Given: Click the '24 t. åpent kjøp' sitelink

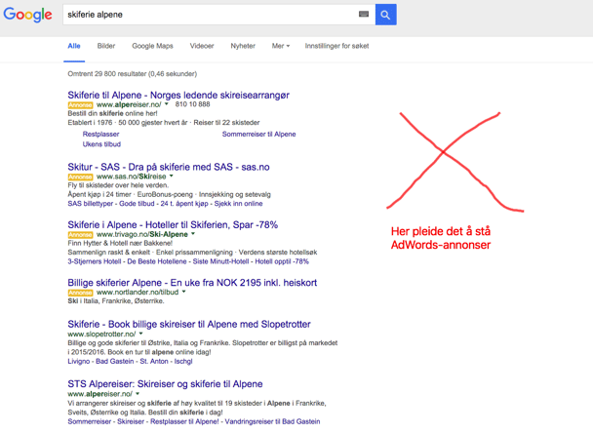Looking at the screenshot, I should pyautogui.click(x=184, y=204).
